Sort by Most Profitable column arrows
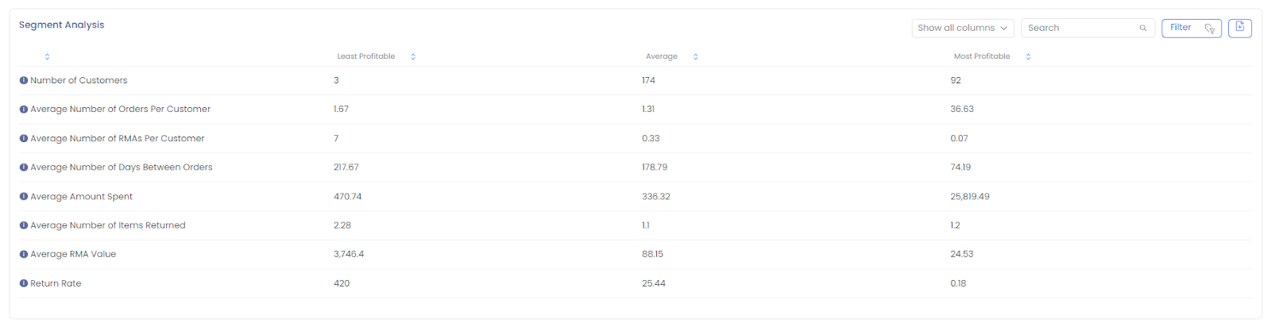Screen dimensions: 1271x327 [1028, 56]
